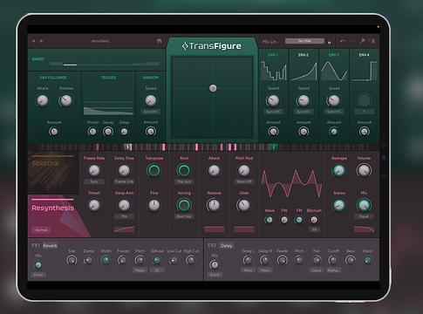Screen dimensions: 423x314
Task: Click the curve display below Glide knob
Action: click(244, 229)
